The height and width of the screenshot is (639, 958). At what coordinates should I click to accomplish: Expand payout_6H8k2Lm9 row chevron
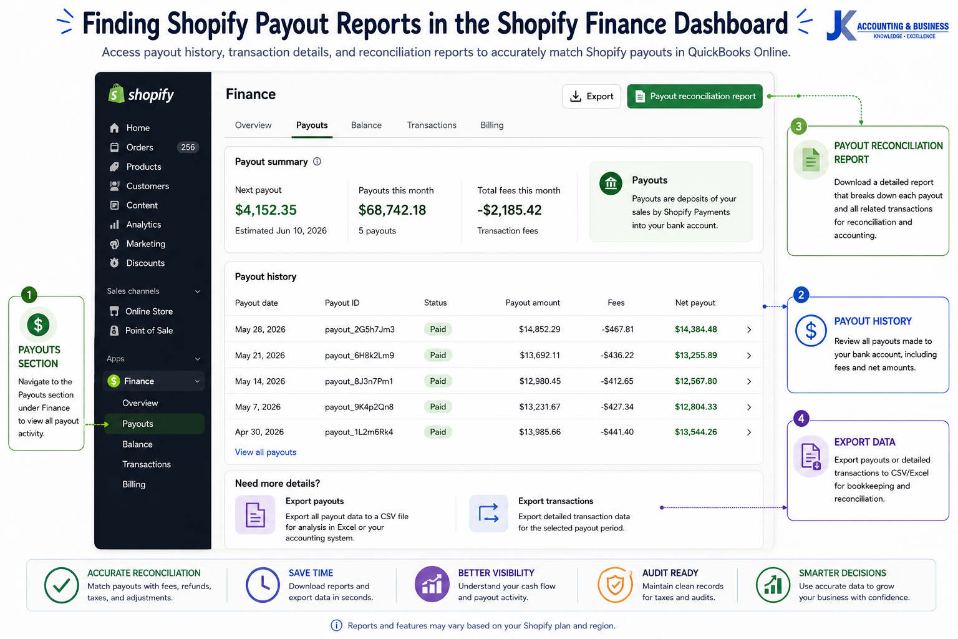pos(749,356)
